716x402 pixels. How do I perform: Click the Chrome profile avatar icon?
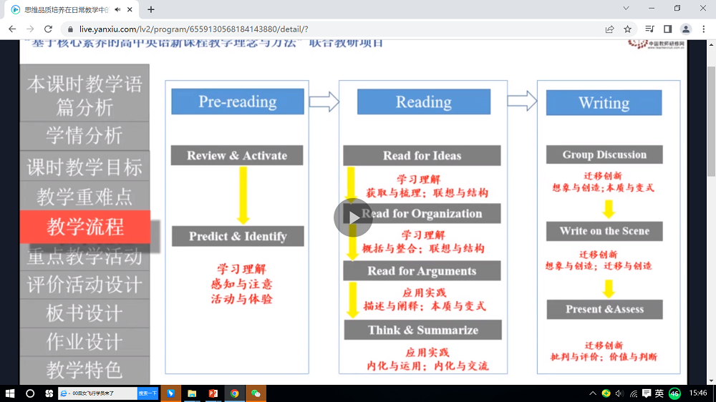pos(686,29)
